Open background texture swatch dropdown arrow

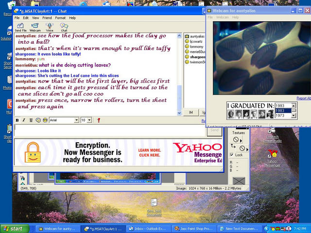click(x=247, y=149)
